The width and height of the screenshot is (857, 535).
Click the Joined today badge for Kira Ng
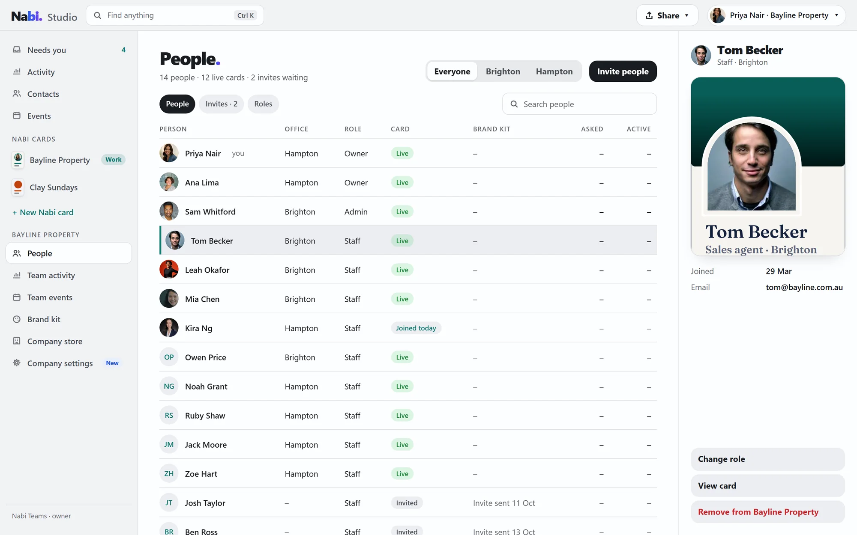pos(416,328)
